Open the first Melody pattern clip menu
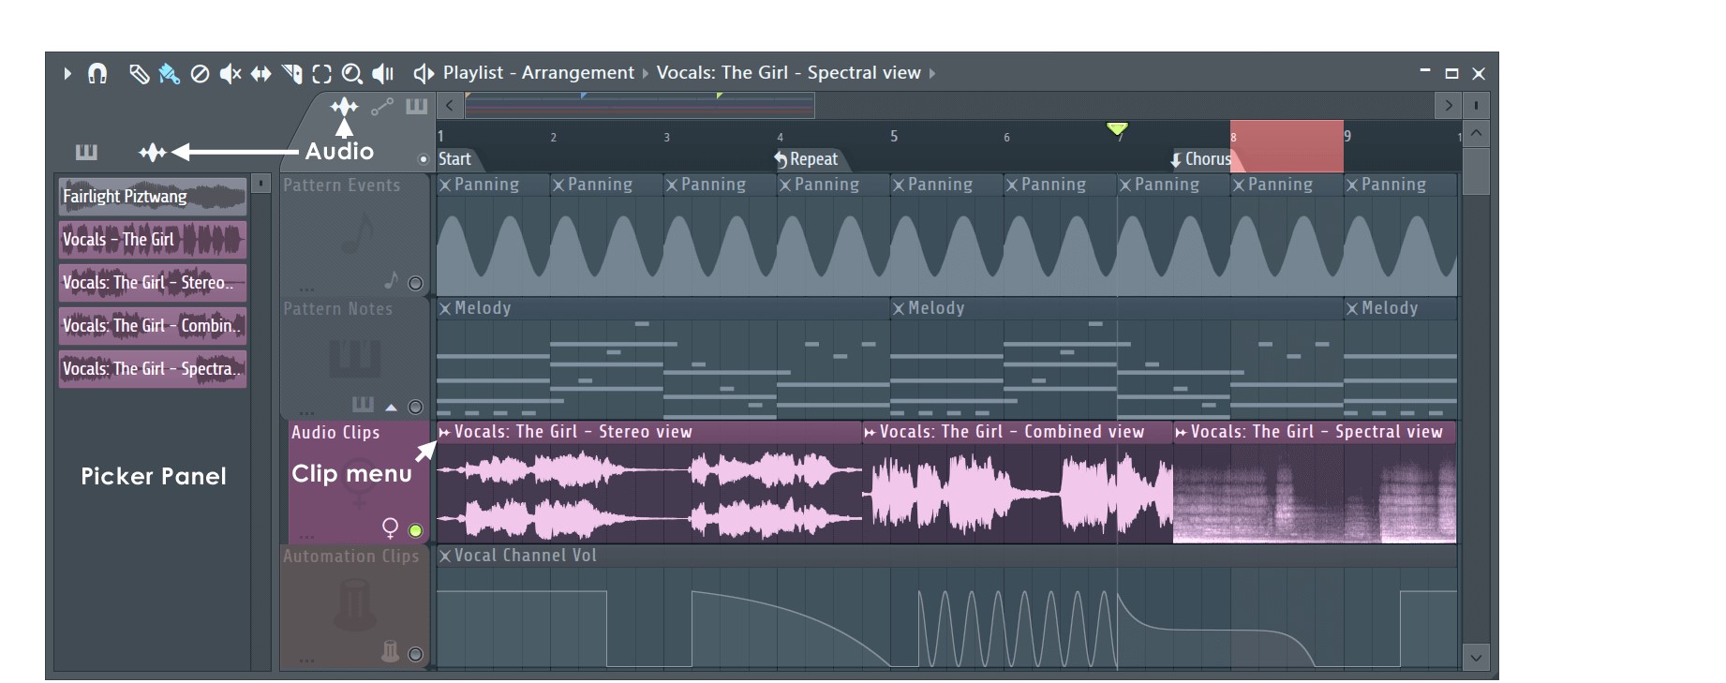 [445, 308]
